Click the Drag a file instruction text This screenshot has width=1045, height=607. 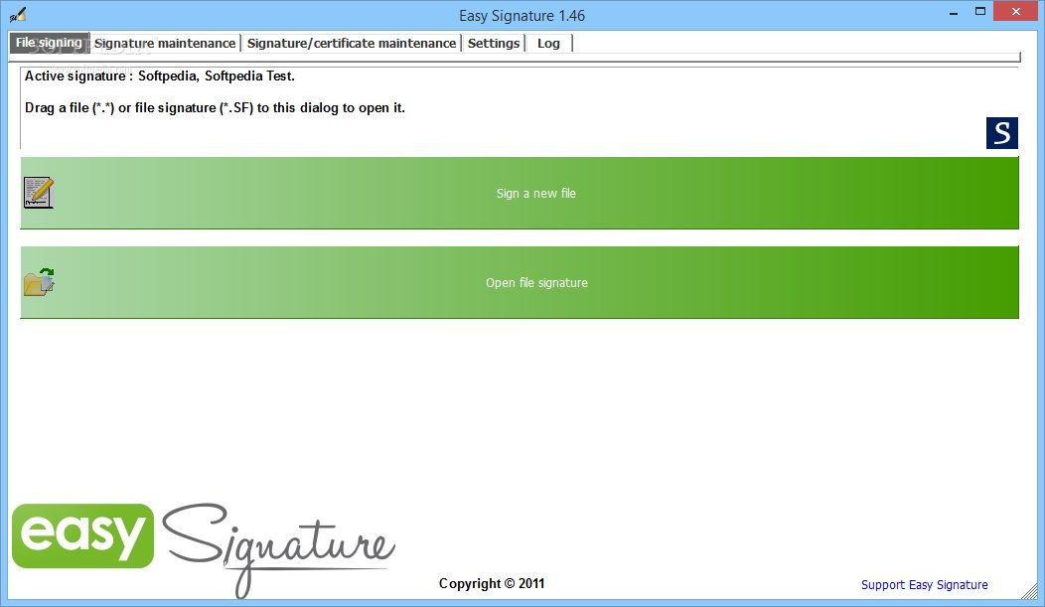click(x=215, y=108)
